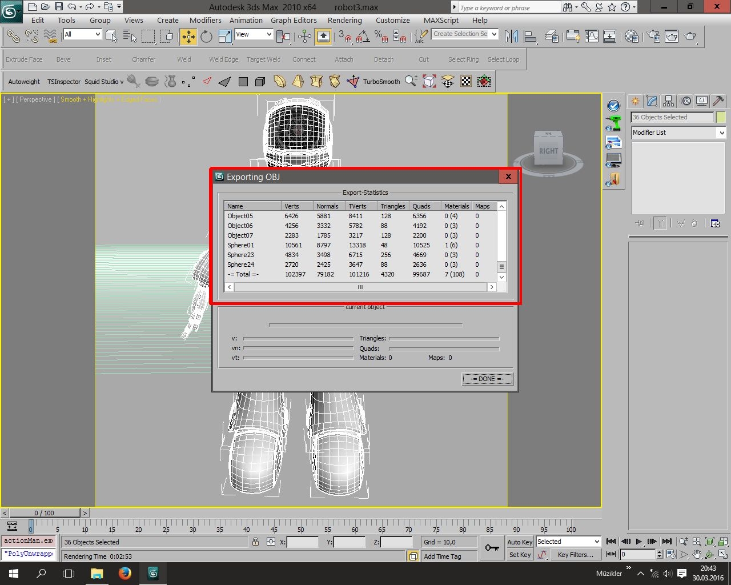The image size is (731, 585).
Task: Open the Hierarchy panel icon
Action: click(x=668, y=101)
